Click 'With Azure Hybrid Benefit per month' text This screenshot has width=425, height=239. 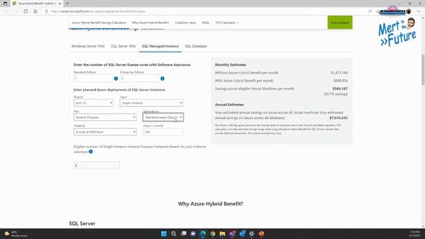click(244, 81)
